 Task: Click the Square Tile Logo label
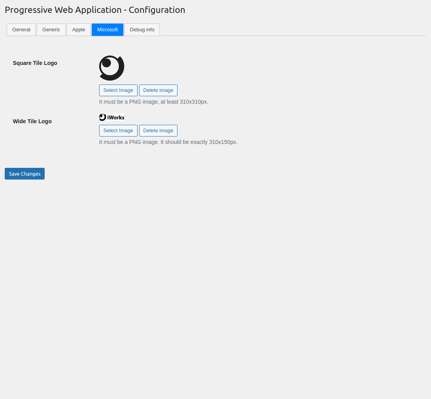[x=35, y=63]
